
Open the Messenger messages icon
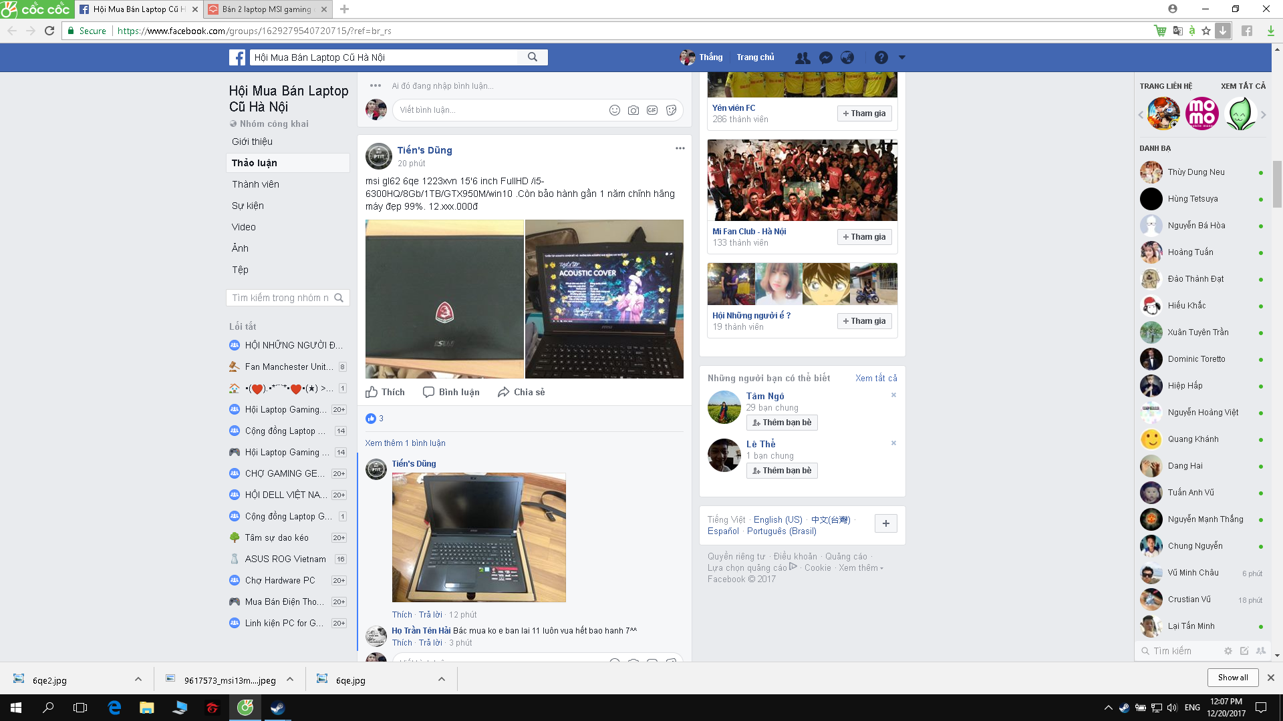coord(825,57)
